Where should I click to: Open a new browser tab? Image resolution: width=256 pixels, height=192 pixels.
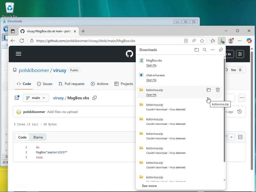83,31
